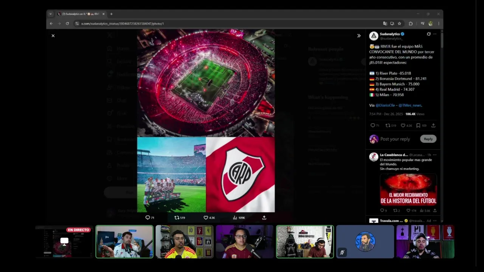This screenshot has width=484, height=272.
Task: Click the share icon in side panel action row
Action: pos(433,125)
